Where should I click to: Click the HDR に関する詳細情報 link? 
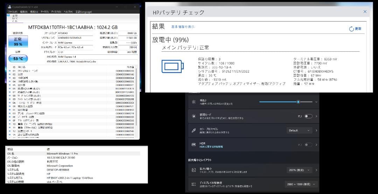211,147
